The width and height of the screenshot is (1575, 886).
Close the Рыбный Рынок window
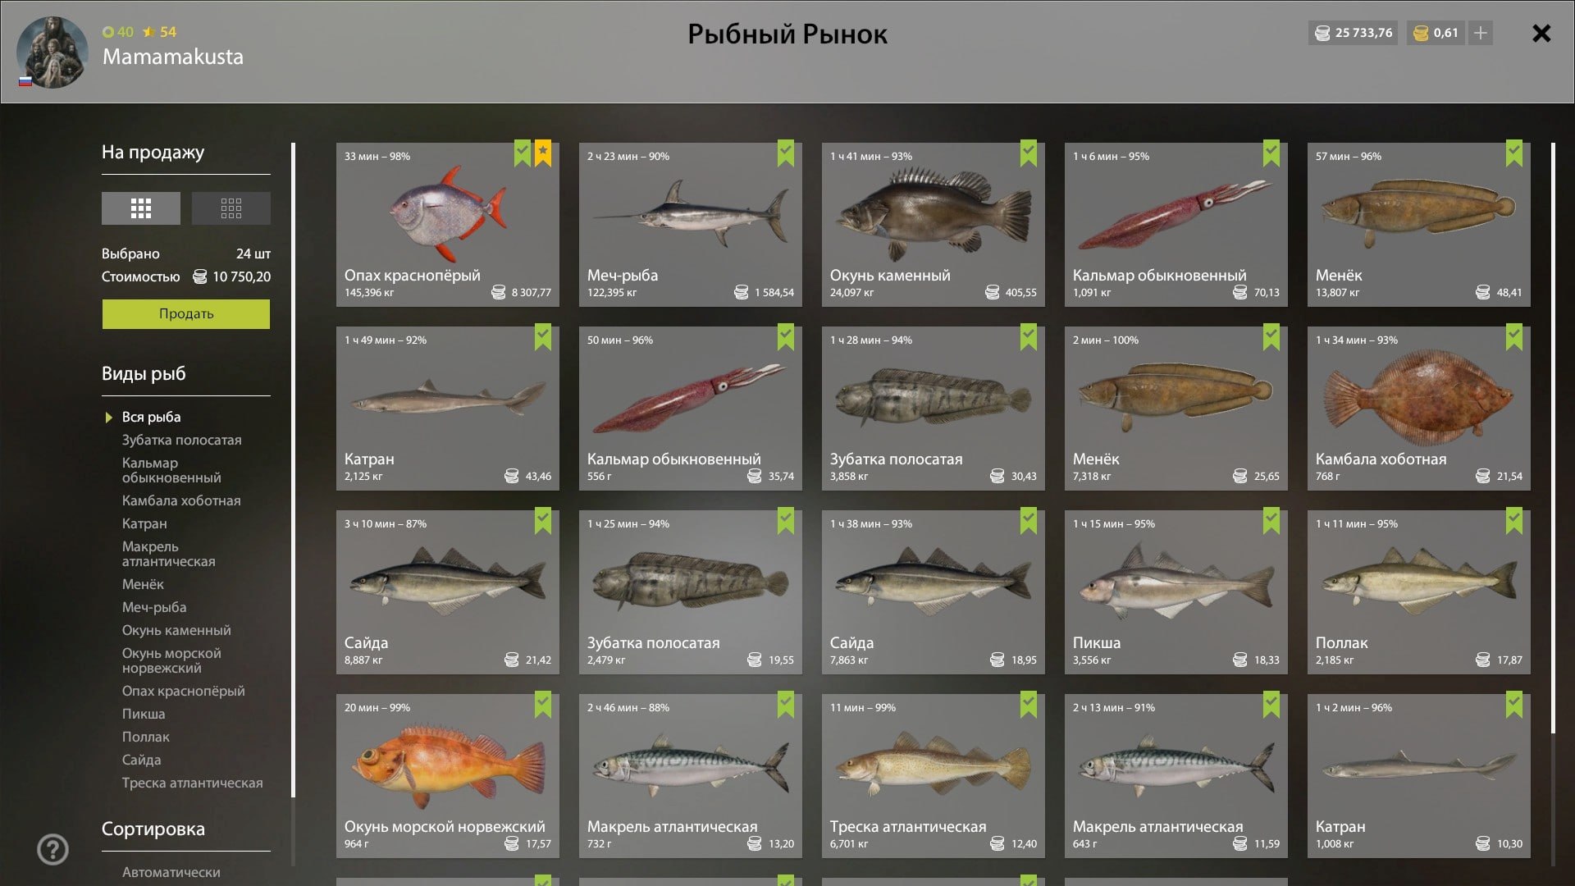1541,34
